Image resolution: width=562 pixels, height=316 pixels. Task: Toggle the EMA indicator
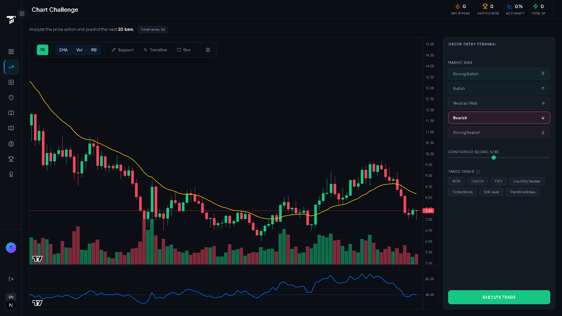pyautogui.click(x=64, y=50)
